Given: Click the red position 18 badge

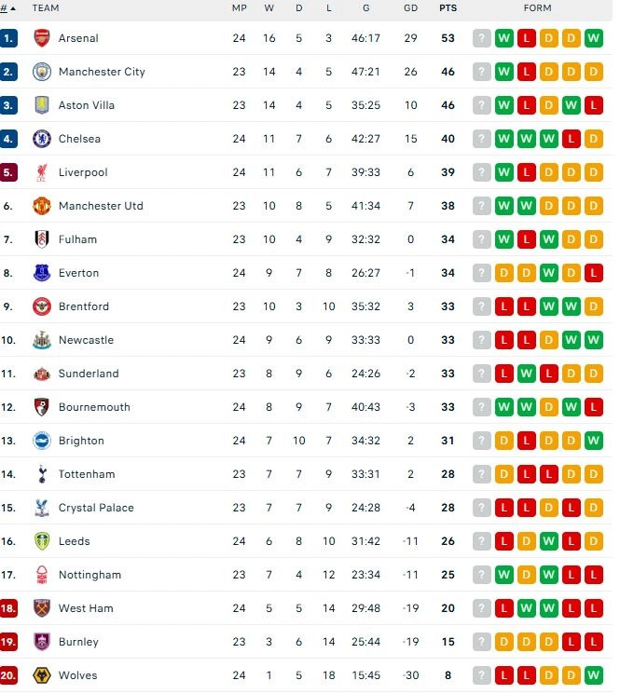Looking at the screenshot, I should pos(9,608).
